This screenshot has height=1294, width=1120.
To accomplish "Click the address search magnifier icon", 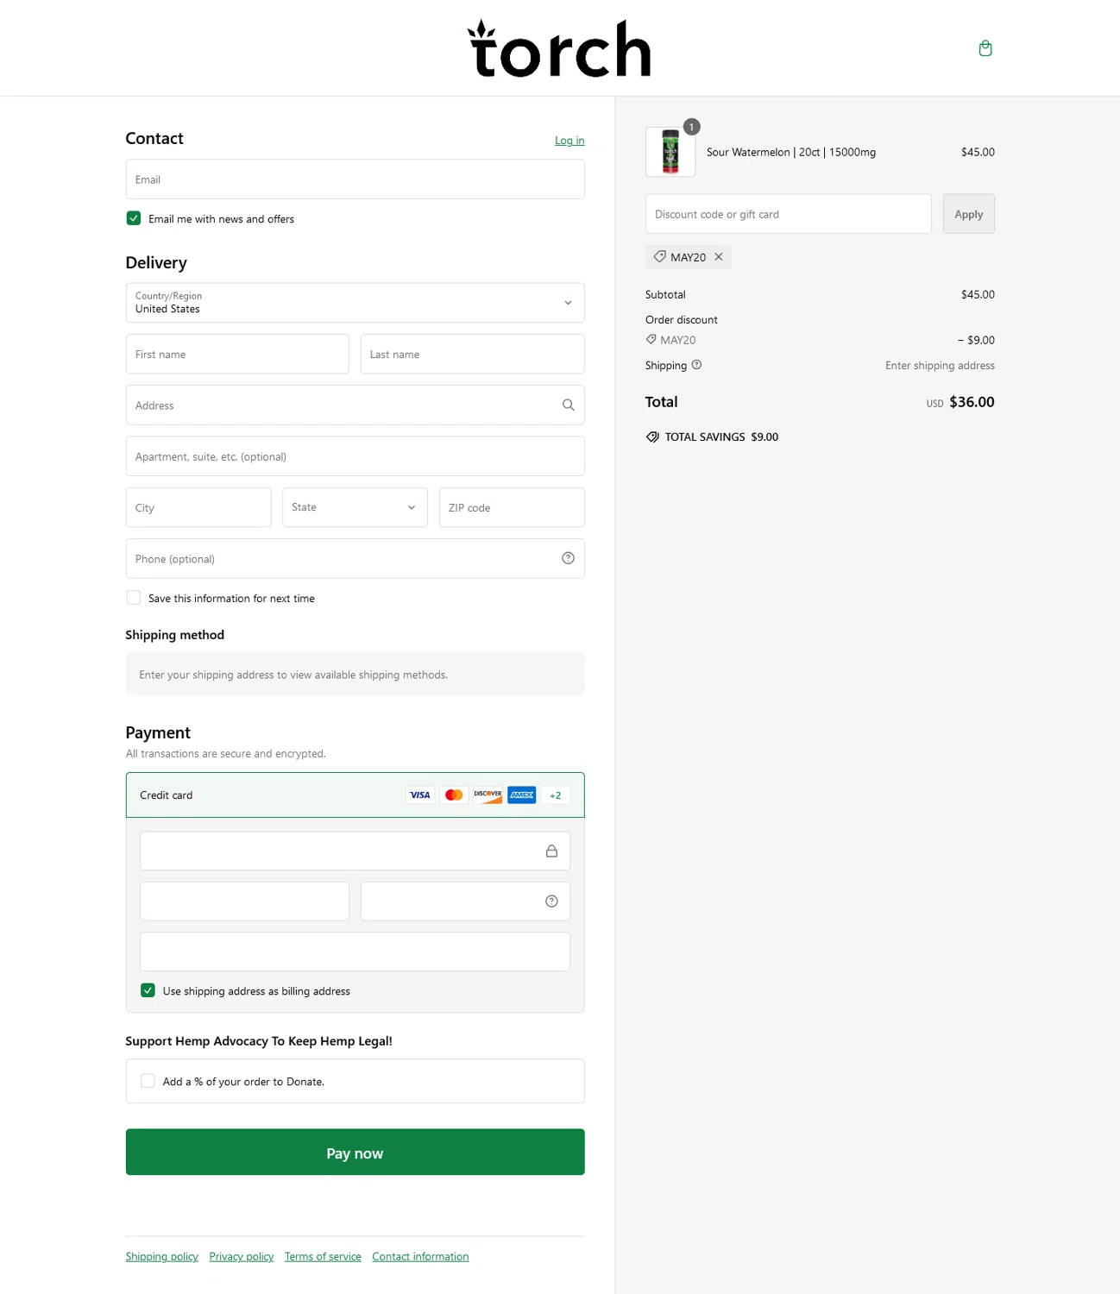I will pos(568,405).
